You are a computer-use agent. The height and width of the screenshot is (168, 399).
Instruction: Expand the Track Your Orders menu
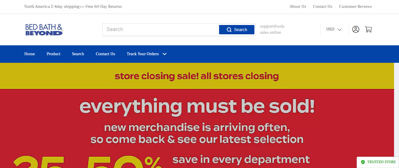pyautogui.click(x=147, y=54)
